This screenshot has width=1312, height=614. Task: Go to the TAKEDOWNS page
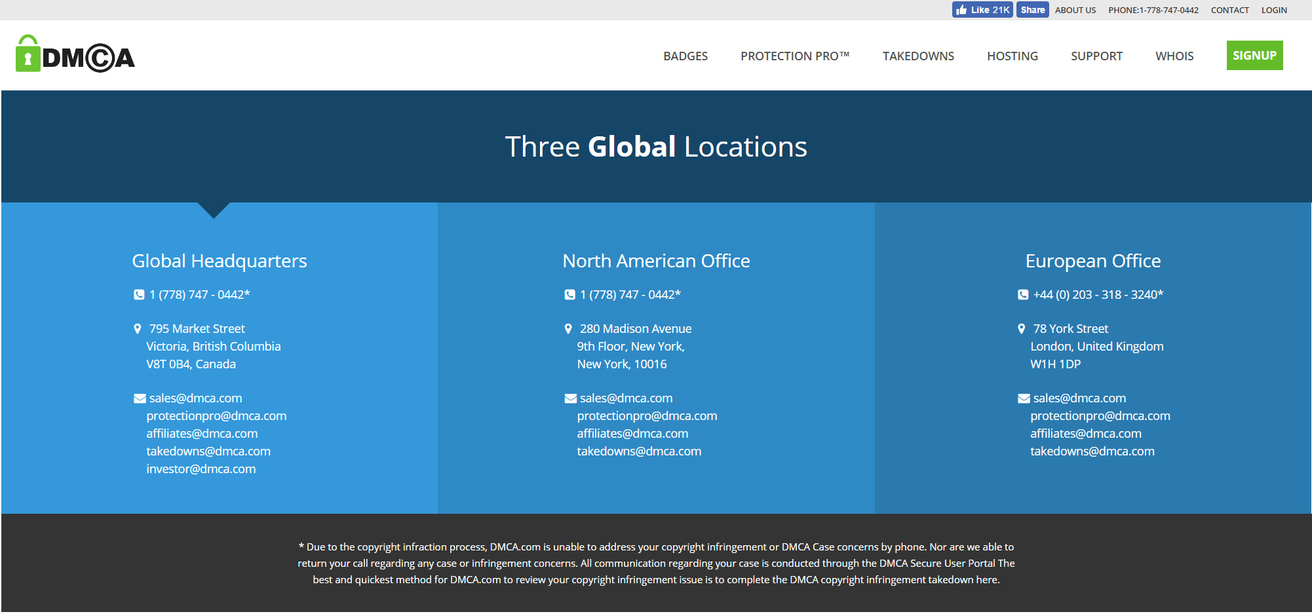point(917,56)
